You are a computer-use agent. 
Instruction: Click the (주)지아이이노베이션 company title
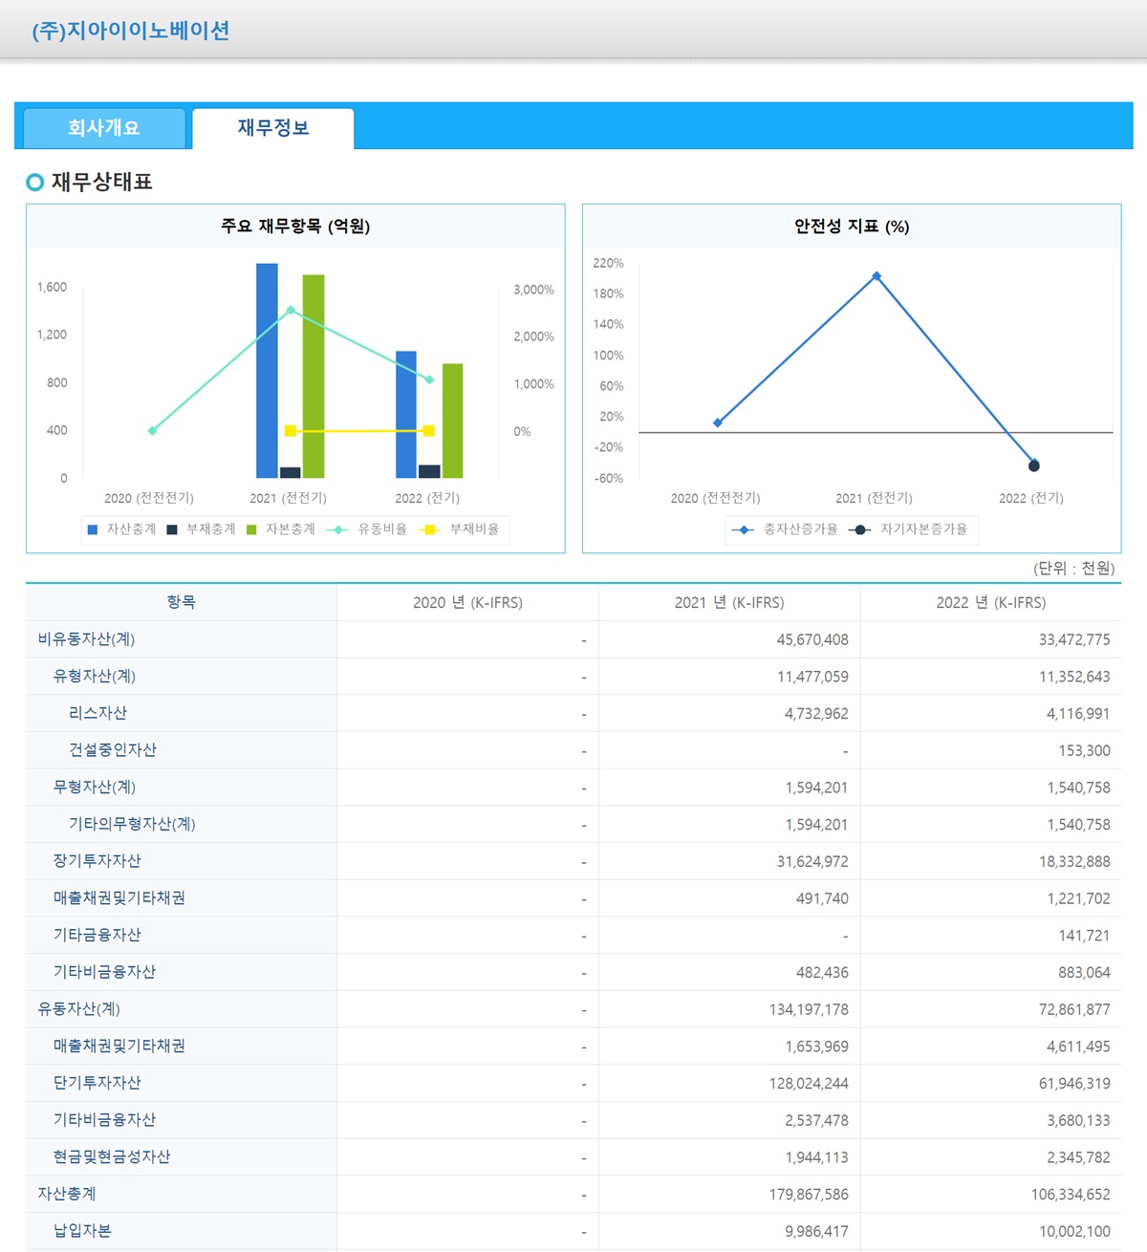pos(131,31)
